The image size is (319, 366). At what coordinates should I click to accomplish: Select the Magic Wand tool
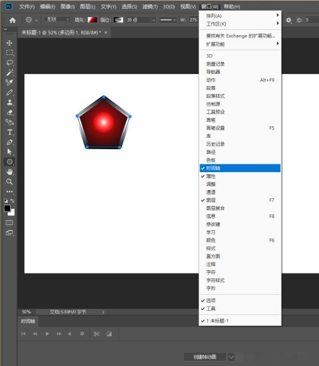10,73
